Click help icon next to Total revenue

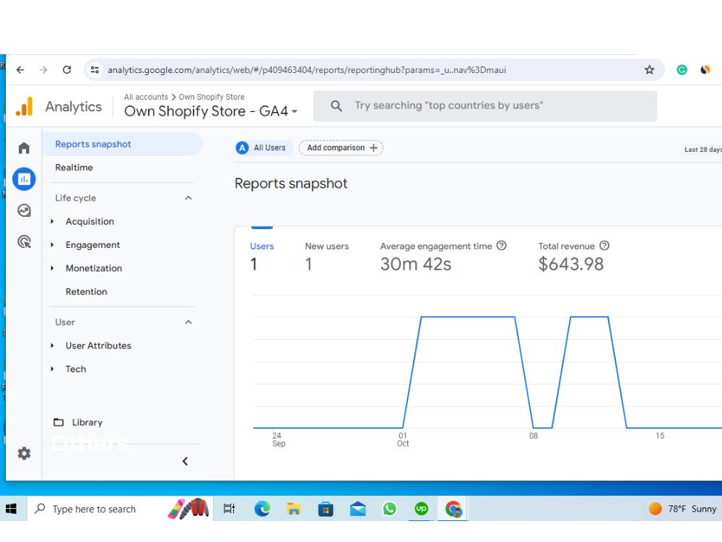tap(604, 246)
